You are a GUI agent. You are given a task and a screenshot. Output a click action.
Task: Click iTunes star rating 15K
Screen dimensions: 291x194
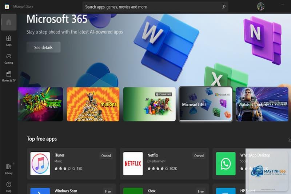(68, 169)
